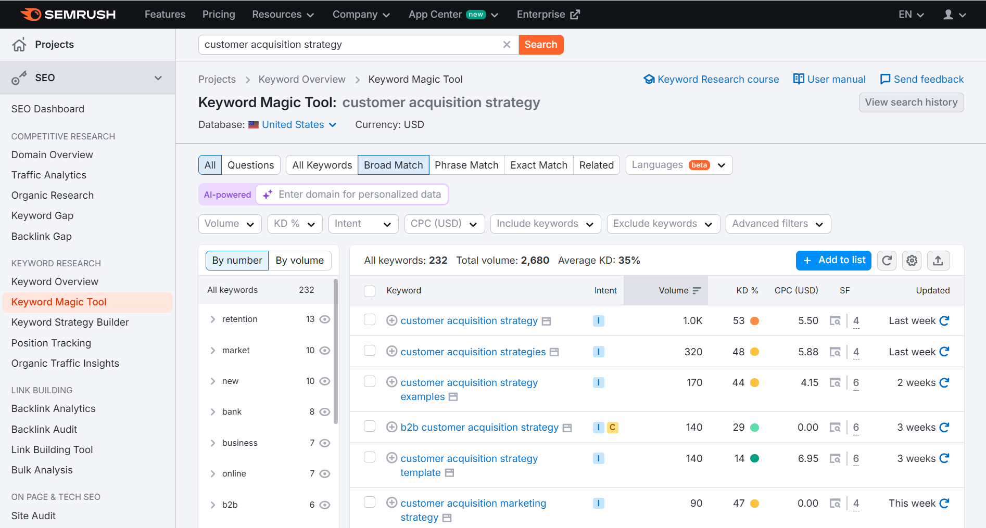
Task: Select the Exact Match tab
Action: [x=539, y=165]
